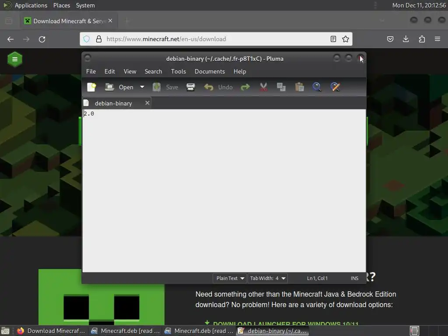The height and width of the screenshot is (336, 448).
Task: Open a file with Pluma's Open button
Action: [x=119, y=87]
